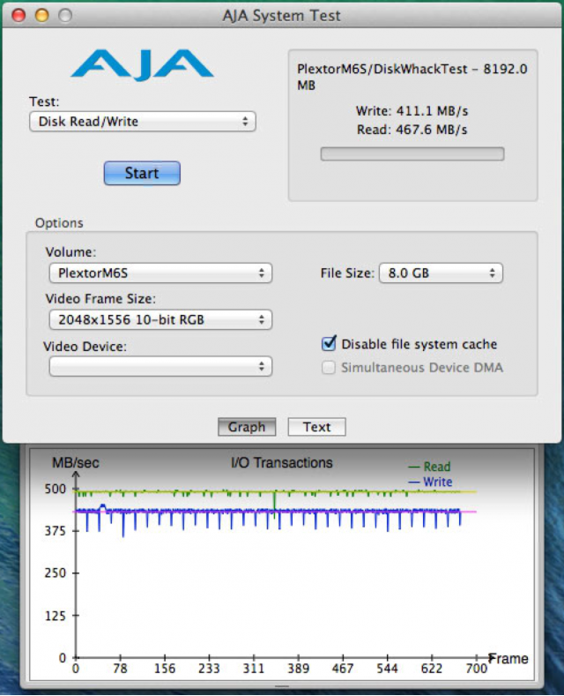Click the gray zoom window button
564x696 pixels.
(65, 16)
